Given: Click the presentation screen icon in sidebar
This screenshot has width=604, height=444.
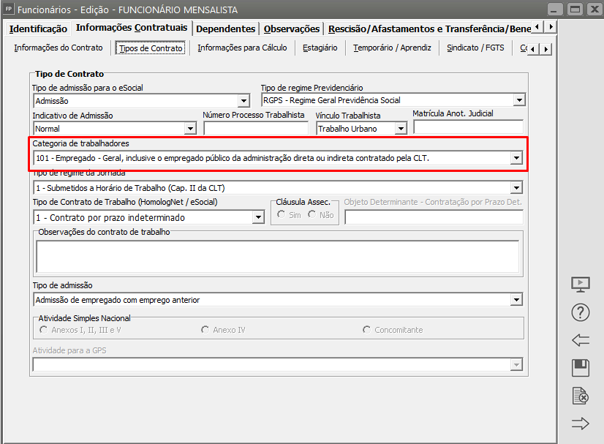Looking at the screenshot, I should 580,285.
